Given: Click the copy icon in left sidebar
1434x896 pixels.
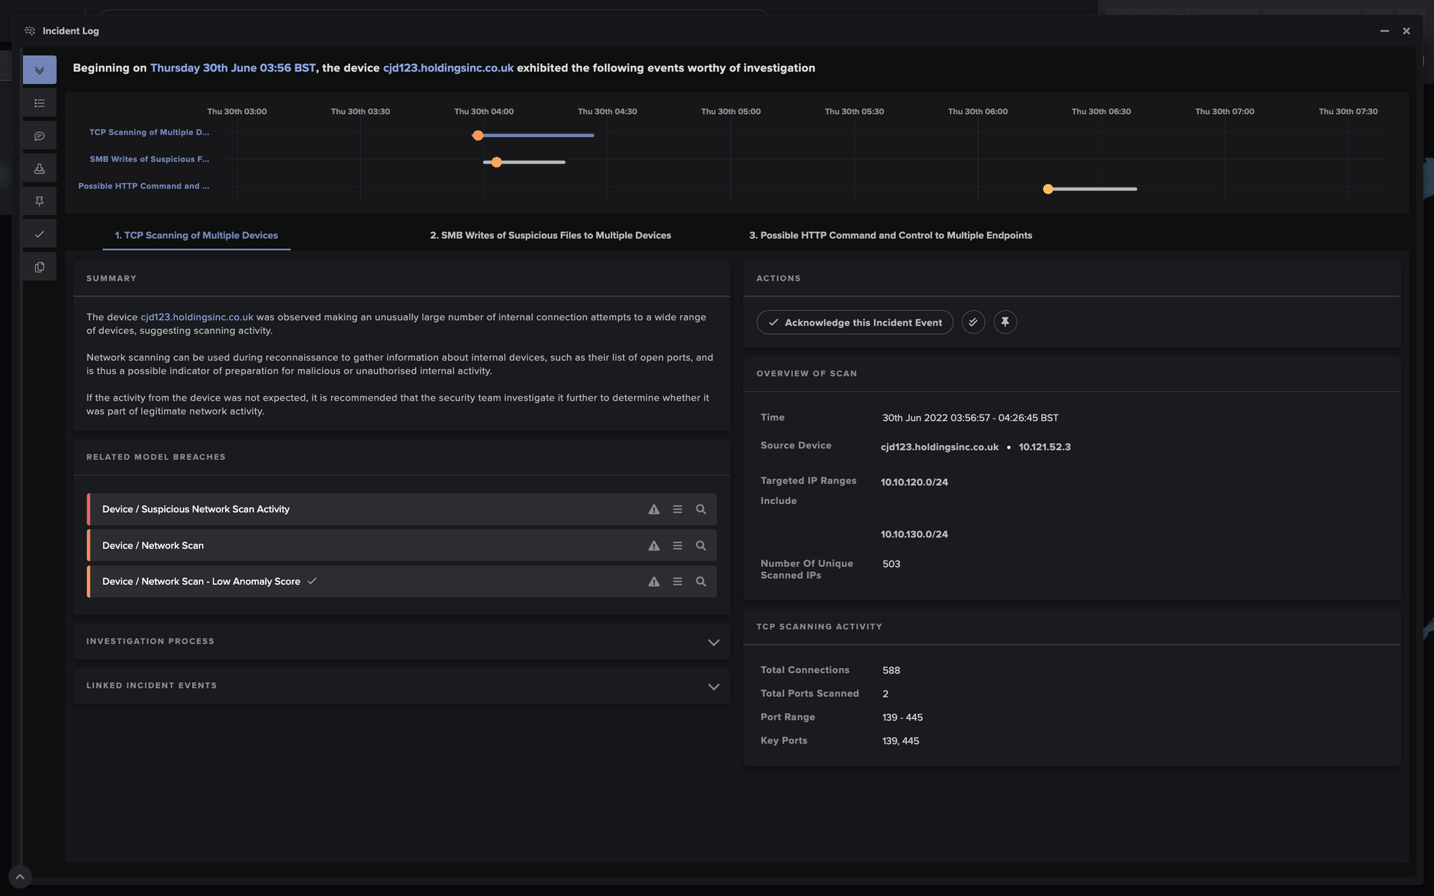Looking at the screenshot, I should tap(39, 267).
